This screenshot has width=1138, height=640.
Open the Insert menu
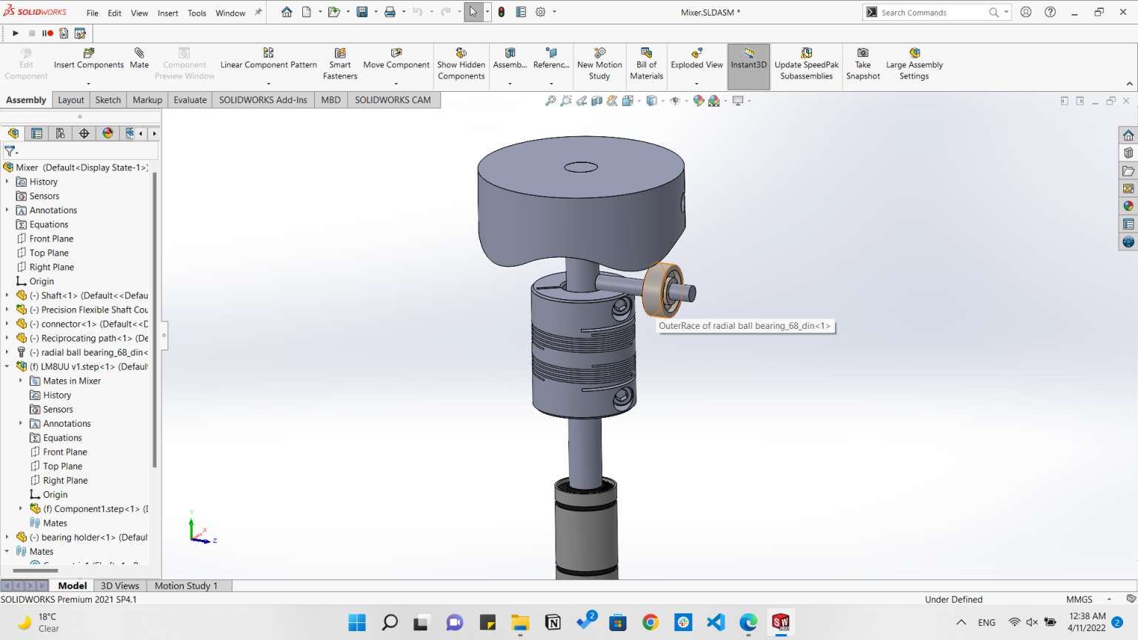coord(167,13)
